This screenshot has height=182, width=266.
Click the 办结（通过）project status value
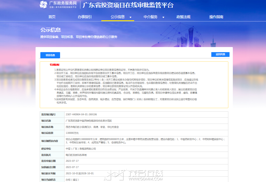coord(72,180)
